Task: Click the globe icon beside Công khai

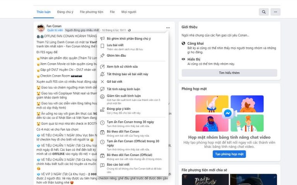Action: pyautogui.click(x=183, y=43)
